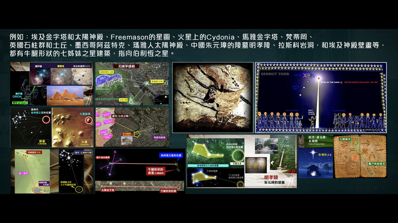Click the red-circled Mars face
This screenshot has height=223, width=398.
pyautogui.click(x=88, y=120)
